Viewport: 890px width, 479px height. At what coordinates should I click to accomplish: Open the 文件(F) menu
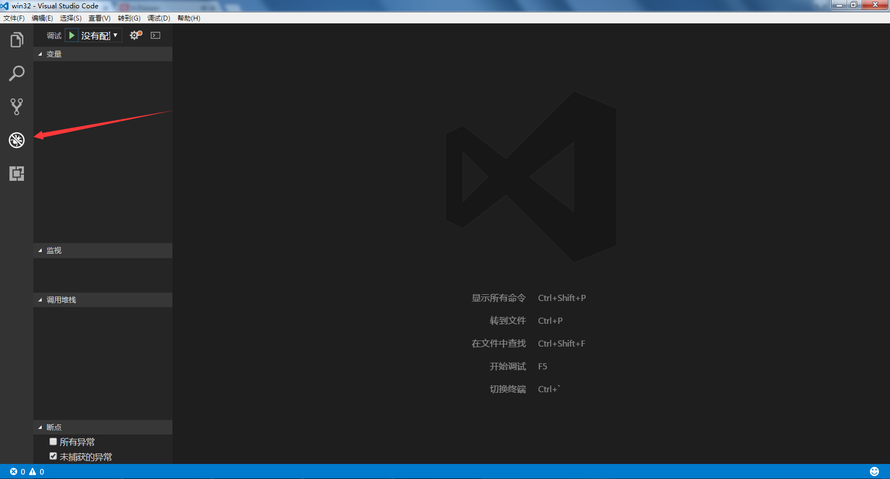(14, 18)
